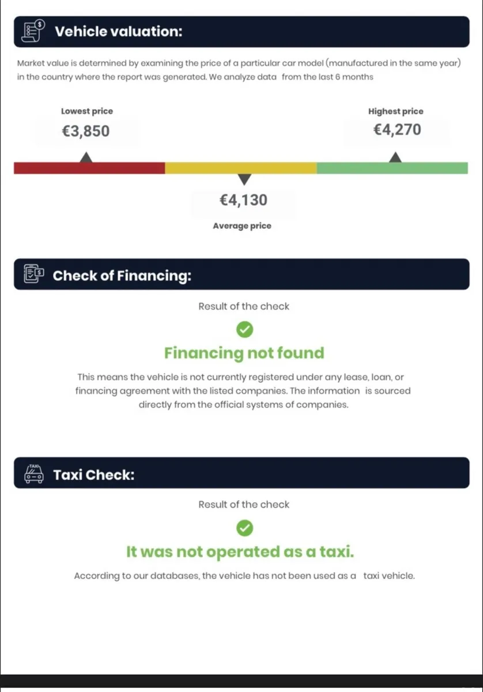Click the market value description paragraph

coord(240,70)
